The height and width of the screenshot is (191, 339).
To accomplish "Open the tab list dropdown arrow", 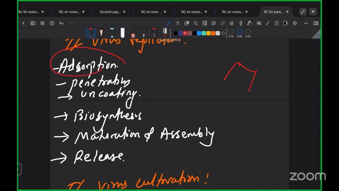I will click(x=313, y=12).
